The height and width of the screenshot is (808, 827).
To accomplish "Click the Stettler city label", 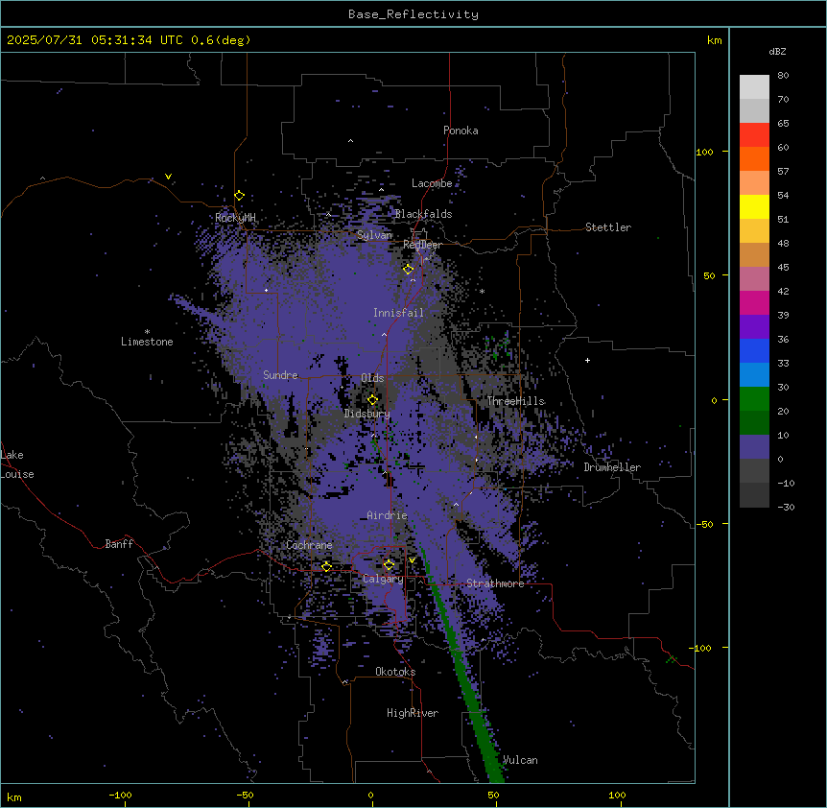I will tap(608, 227).
